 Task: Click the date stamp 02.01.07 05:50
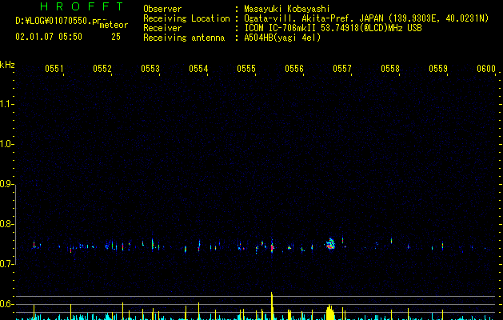(49, 37)
